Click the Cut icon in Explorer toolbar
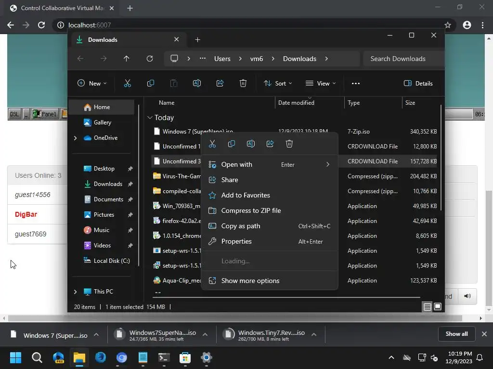 [x=127, y=84]
